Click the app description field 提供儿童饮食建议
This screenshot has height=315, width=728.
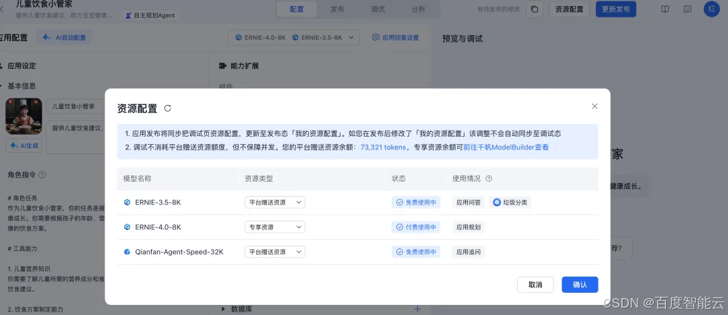[77, 137]
